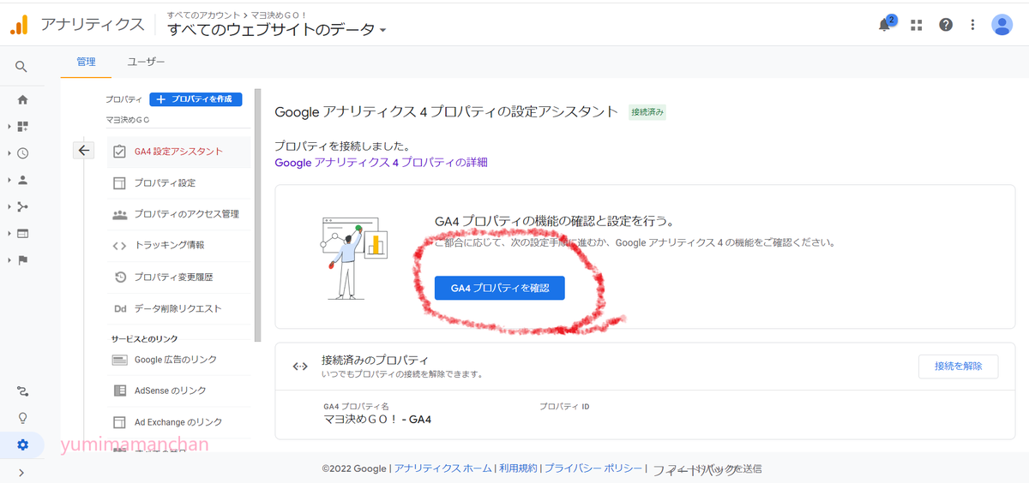Open Discover lightbulb icon in sidebar
The width and height of the screenshot is (1029, 483).
tap(23, 418)
